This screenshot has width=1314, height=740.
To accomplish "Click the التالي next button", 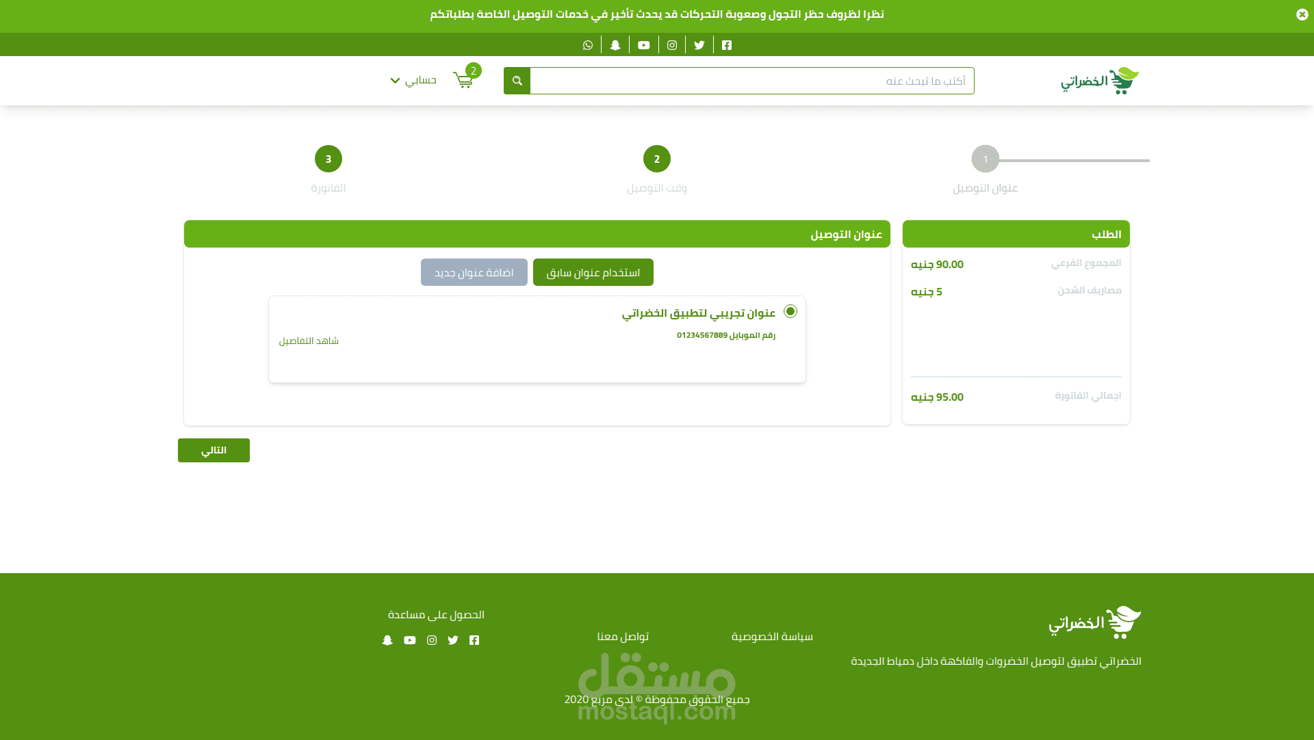I will pos(214,450).
